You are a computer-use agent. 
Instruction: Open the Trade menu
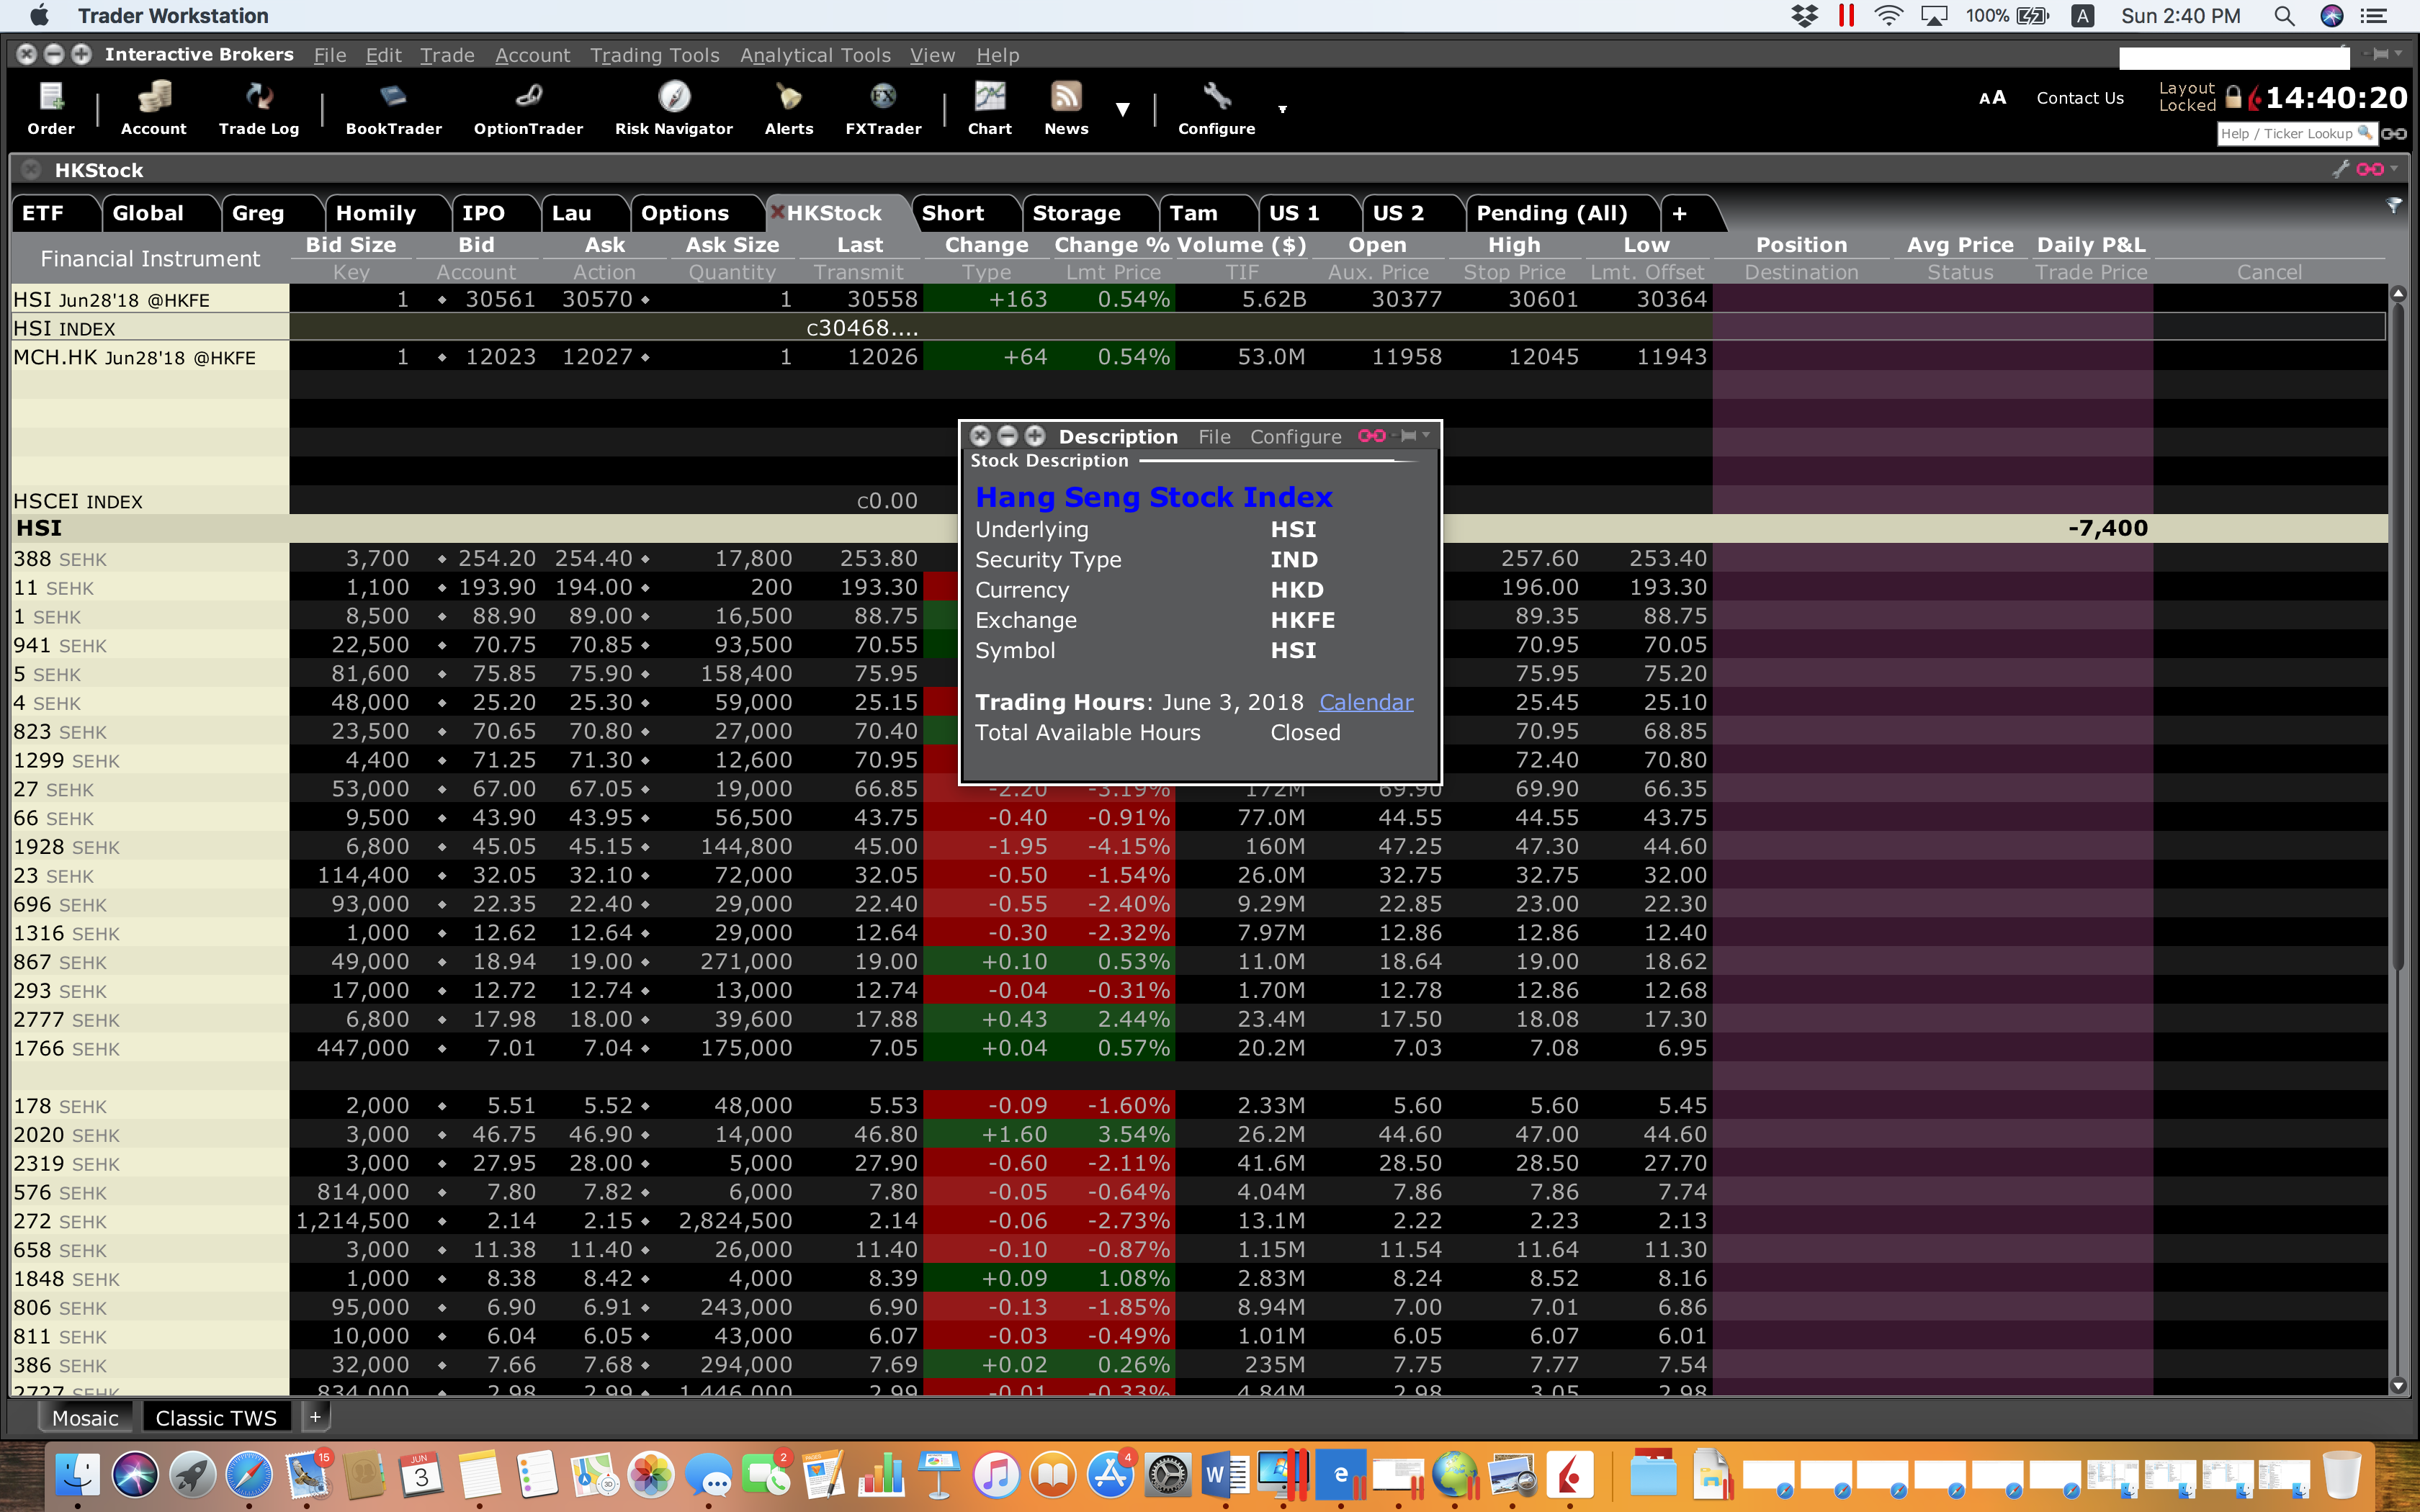click(447, 55)
